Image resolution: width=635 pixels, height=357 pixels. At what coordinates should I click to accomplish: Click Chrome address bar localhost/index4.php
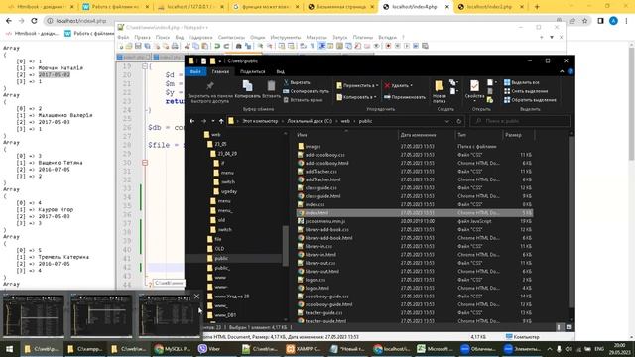click(x=81, y=21)
